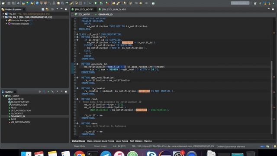This screenshot has height=156, width=277.
Task: Toggle the first filter icon in Outline toolbar
Action: pos(40,91)
